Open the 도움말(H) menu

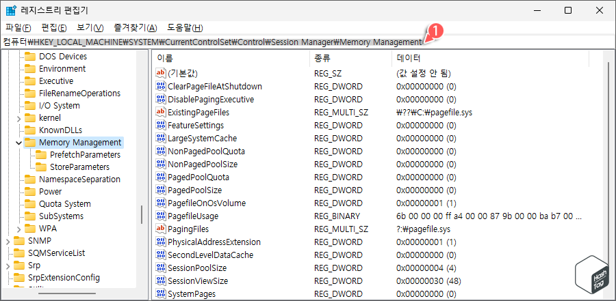(185, 28)
